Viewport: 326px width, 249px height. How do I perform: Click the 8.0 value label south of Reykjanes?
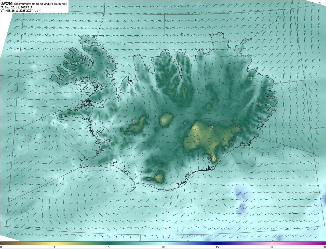click(x=78, y=209)
